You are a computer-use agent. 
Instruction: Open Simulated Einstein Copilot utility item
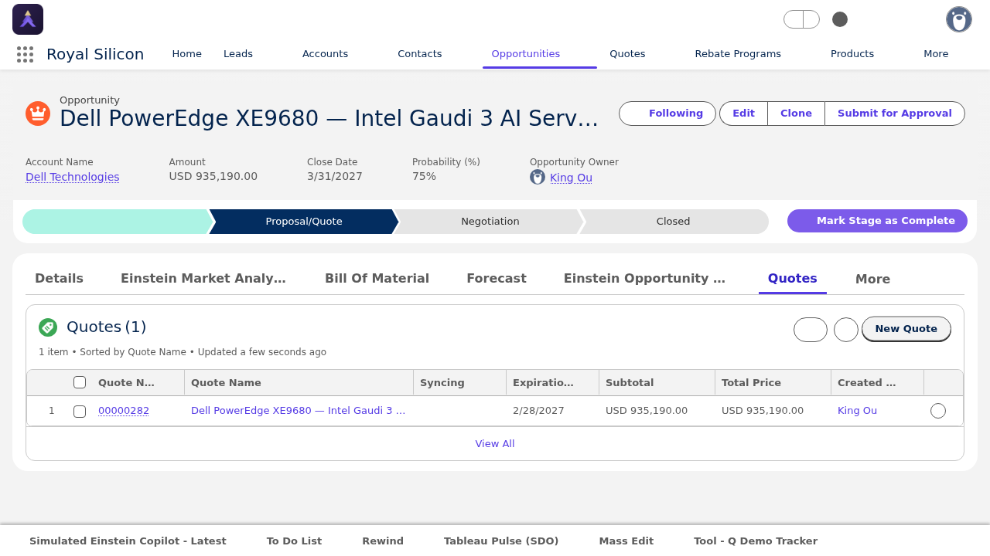(x=128, y=541)
